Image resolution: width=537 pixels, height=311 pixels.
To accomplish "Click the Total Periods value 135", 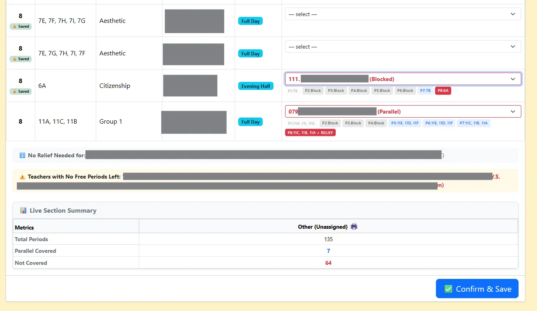I will 328,239.
